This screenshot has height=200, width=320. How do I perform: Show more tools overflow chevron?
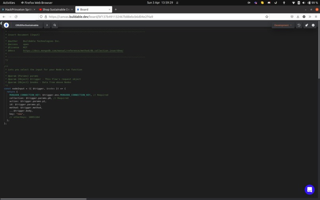tap(310, 17)
